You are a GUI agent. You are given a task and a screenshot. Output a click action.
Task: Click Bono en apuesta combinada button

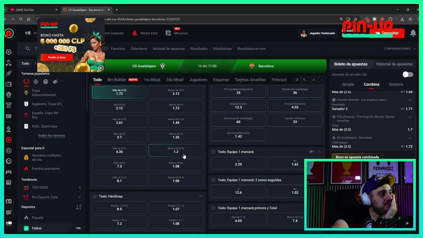(357, 157)
